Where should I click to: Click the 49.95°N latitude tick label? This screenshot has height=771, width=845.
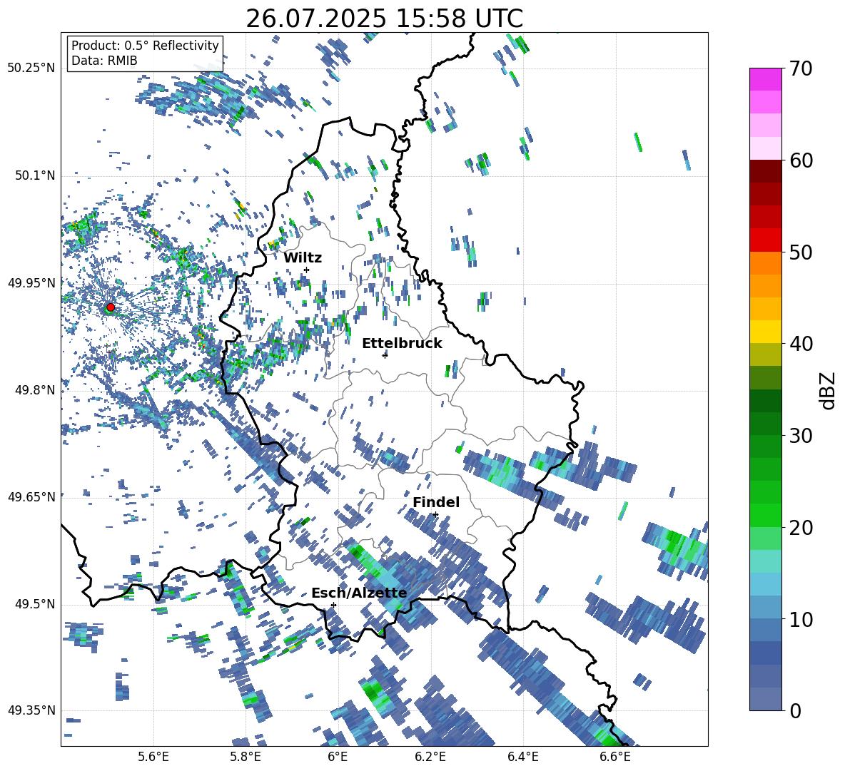[x=31, y=282]
